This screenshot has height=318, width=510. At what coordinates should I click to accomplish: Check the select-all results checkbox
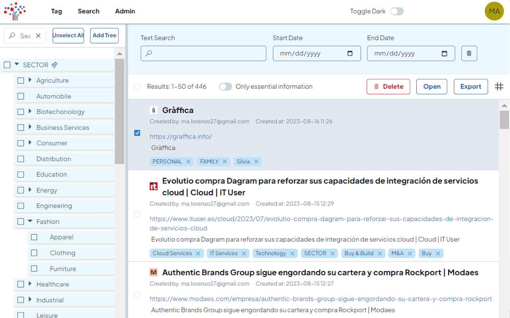(x=137, y=87)
